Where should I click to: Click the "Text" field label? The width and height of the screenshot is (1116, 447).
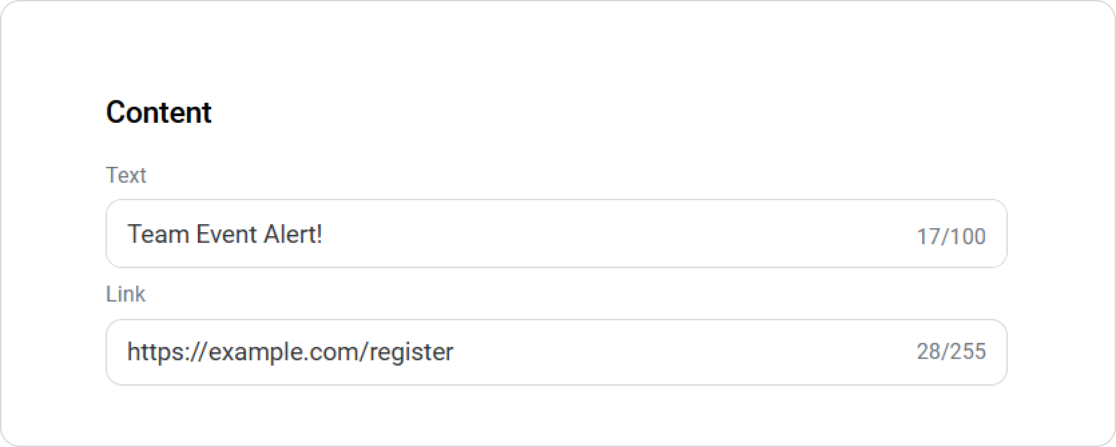[126, 175]
